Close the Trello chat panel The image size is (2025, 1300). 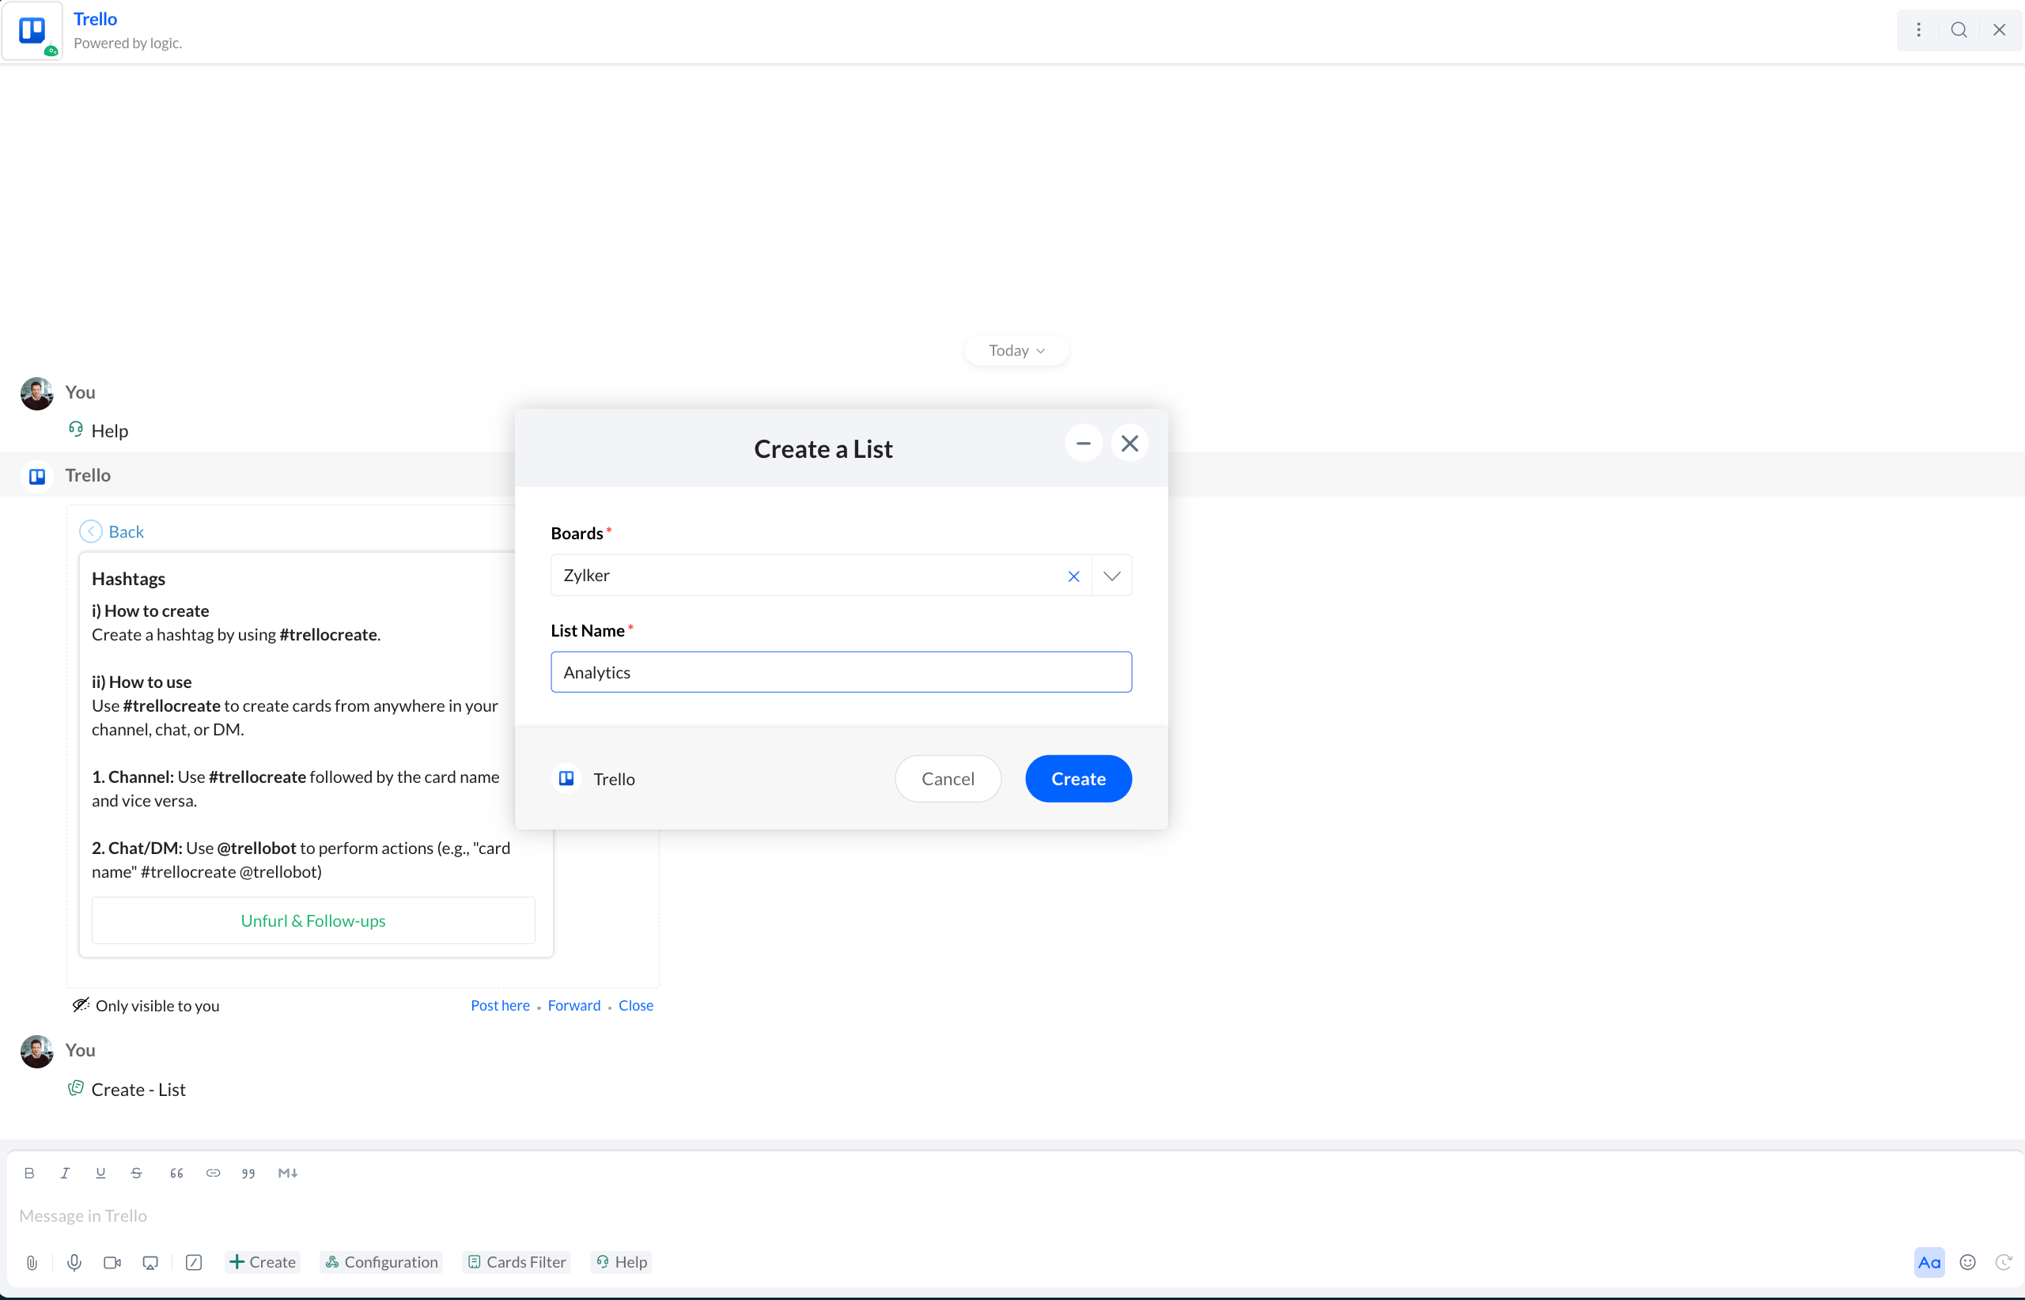click(1999, 30)
